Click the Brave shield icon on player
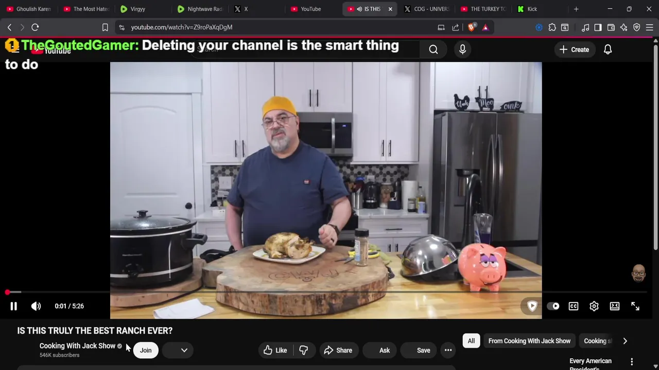The height and width of the screenshot is (370, 659). (532, 306)
